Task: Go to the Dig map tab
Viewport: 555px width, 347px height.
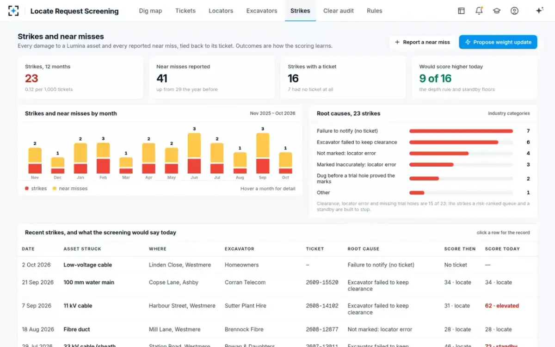Action: [150, 11]
